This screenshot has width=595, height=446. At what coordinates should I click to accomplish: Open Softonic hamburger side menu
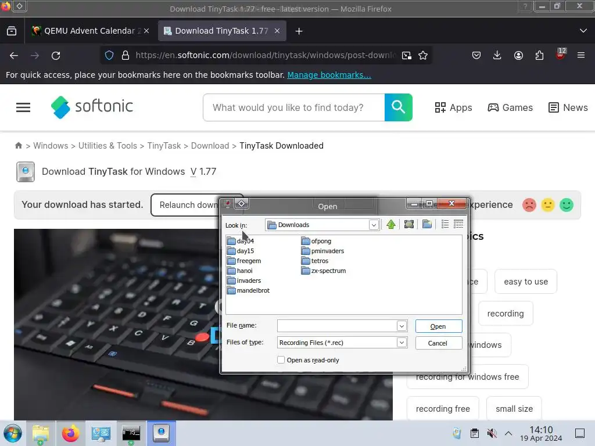pos(23,107)
